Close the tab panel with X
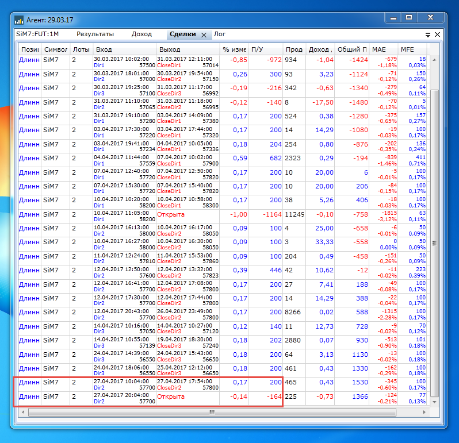The image size is (459, 443). point(437,34)
